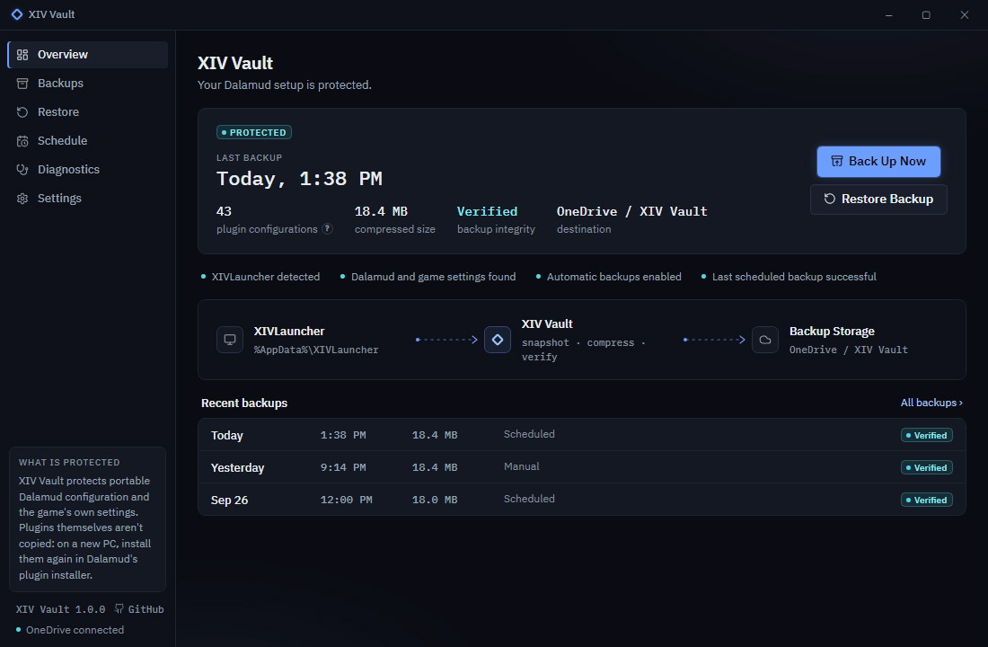This screenshot has height=647, width=988.
Task: Minimize the XIV Vault window
Action: click(888, 14)
